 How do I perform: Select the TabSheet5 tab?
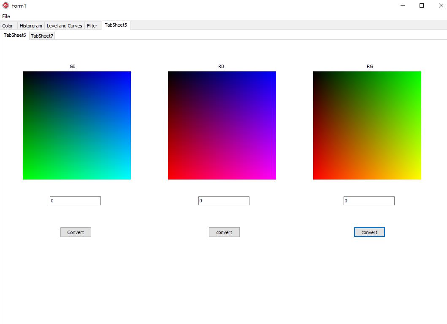click(116, 25)
